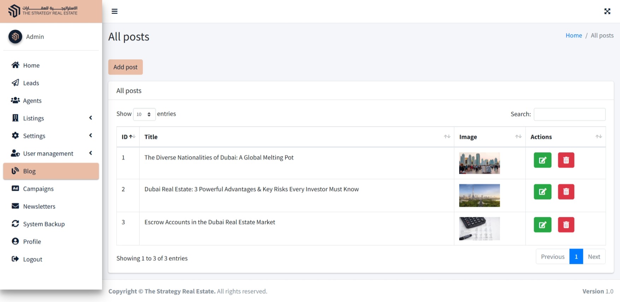
Task: Edit the Escrow Accounts post
Action: 542,225
